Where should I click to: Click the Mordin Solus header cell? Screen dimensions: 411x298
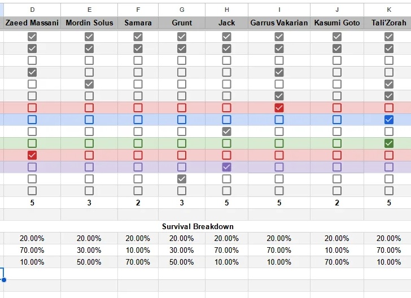coord(89,23)
